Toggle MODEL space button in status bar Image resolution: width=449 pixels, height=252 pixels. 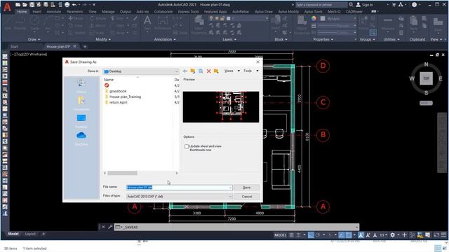pyautogui.click(x=280, y=235)
